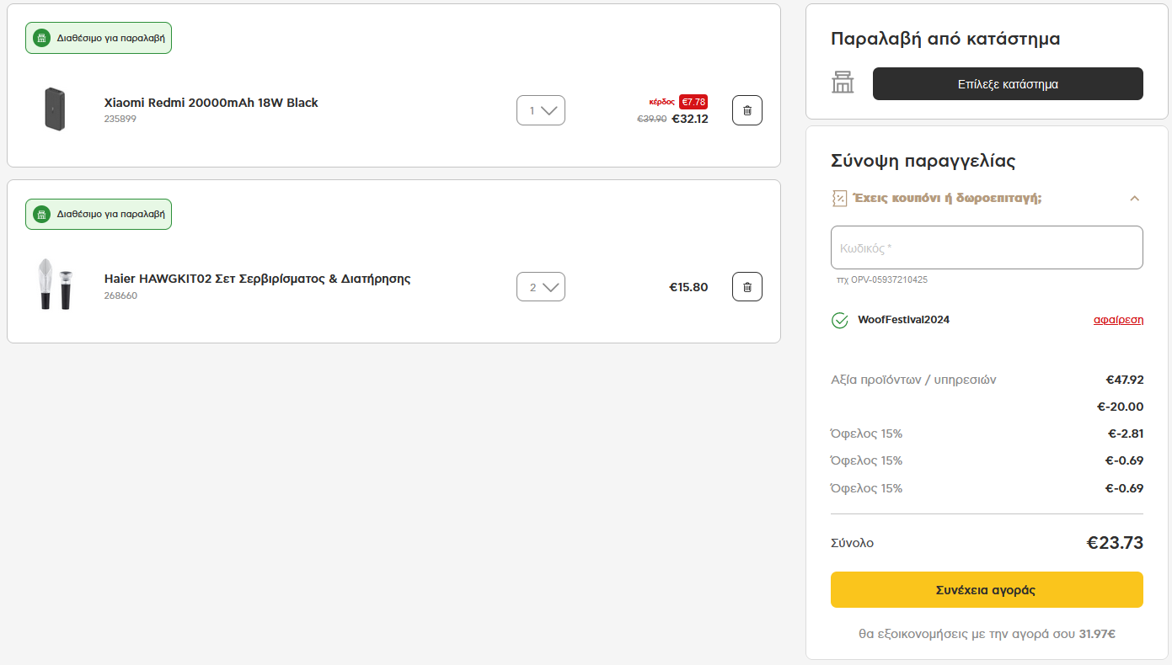
Task: Collapse the coupon section with the chevron arrow
Action: 1134,199
